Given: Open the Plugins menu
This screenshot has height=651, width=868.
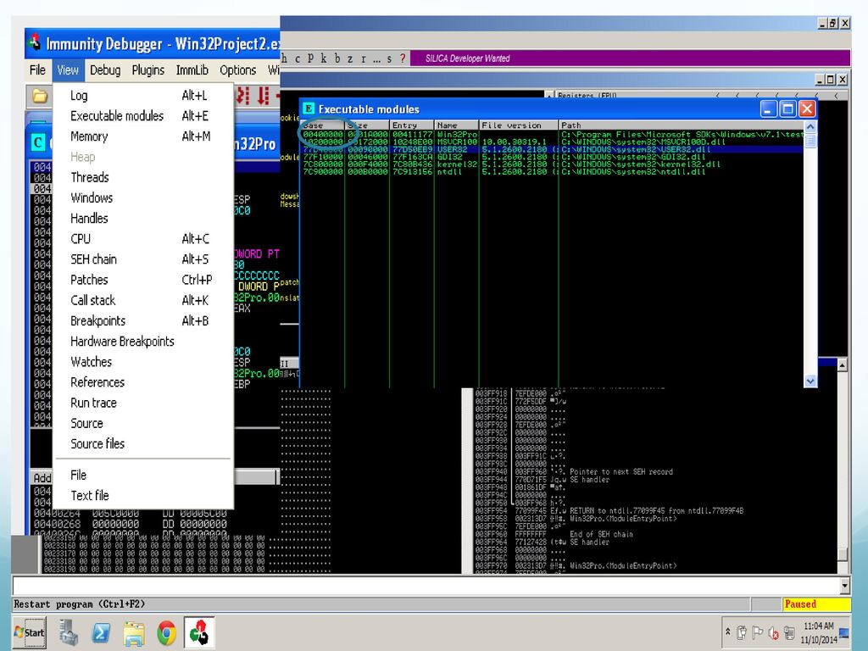Looking at the screenshot, I should pyautogui.click(x=147, y=70).
